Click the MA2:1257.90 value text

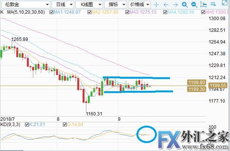click(x=105, y=12)
